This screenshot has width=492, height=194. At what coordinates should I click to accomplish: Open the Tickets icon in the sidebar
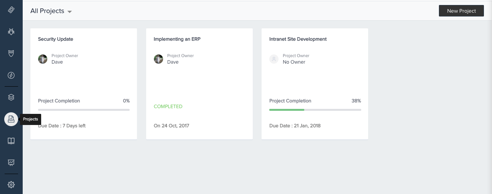click(x=11, y=10)
